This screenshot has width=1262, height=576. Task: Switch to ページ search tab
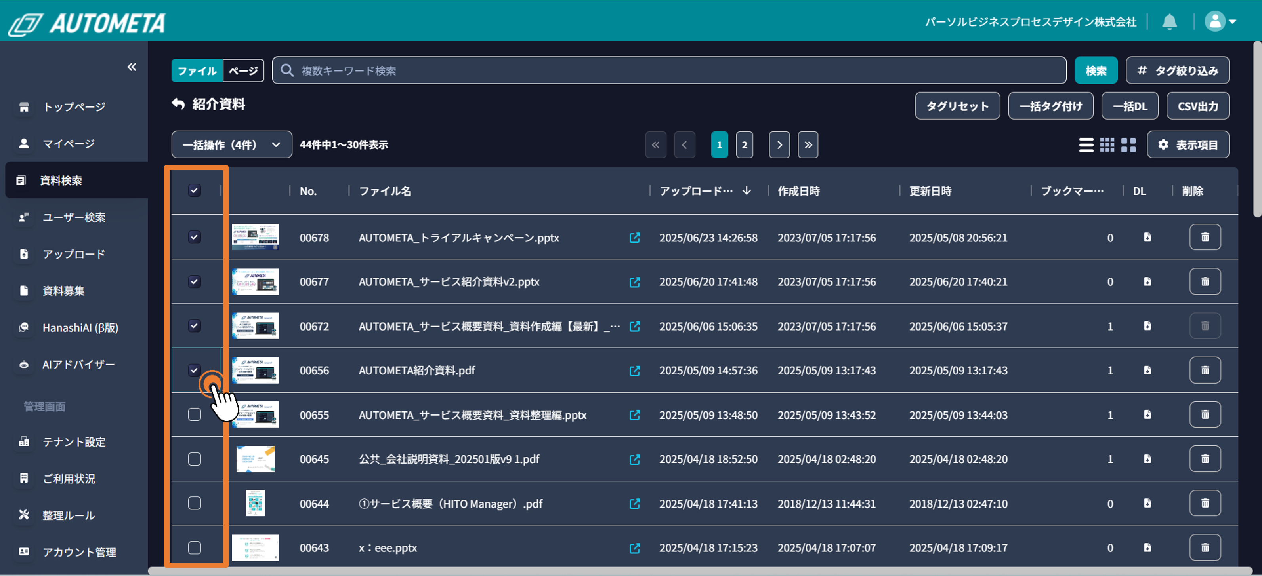(243, 70)
